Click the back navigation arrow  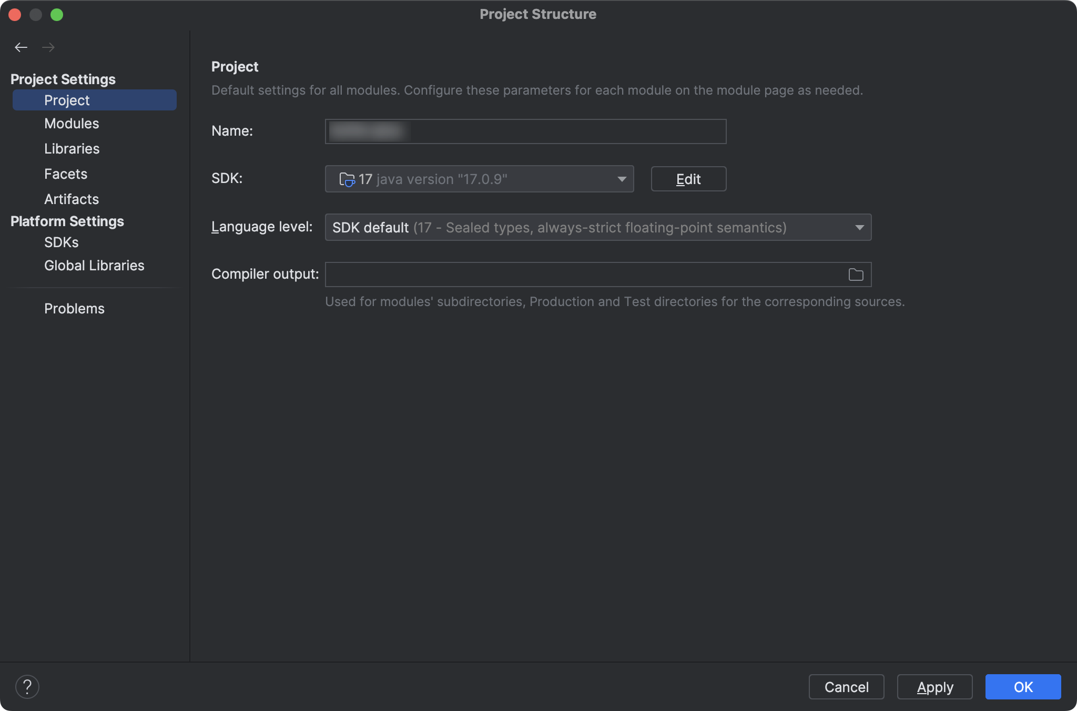coord(21,47)
